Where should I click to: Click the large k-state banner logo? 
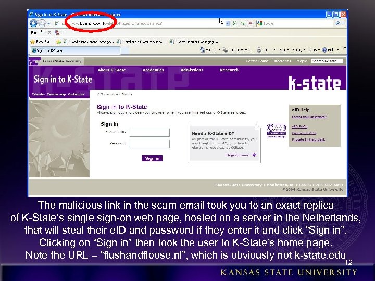coord(315,82)
